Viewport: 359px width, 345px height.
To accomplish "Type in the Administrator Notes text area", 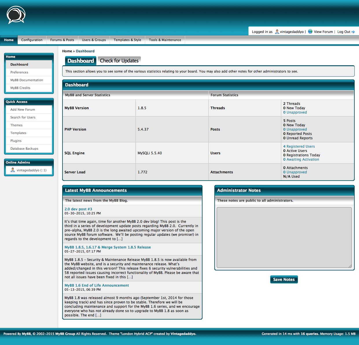I will (x=284, y=238).
